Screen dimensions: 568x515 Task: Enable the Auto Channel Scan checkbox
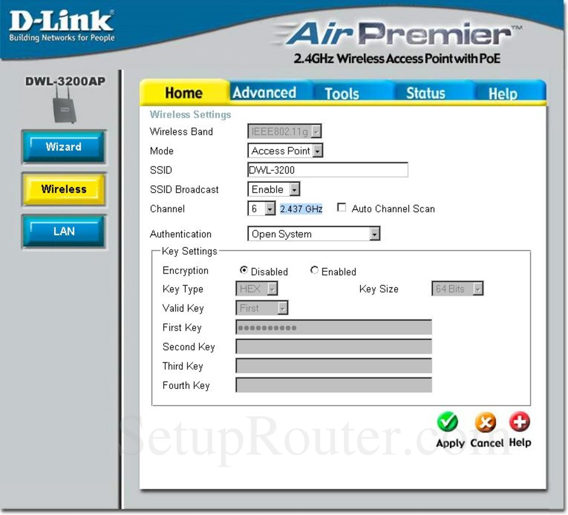(x=341, y=207)
